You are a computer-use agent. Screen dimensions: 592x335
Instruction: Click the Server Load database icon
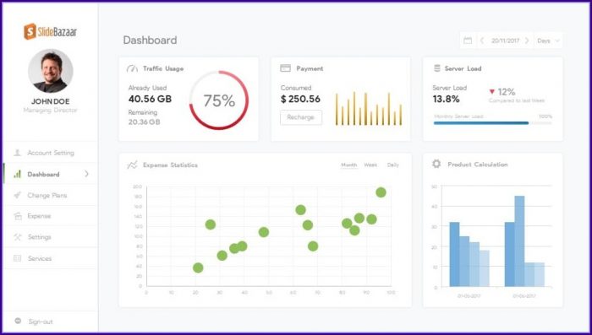click(437, 68)
